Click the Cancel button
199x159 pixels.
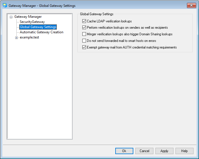coord(144,151)
